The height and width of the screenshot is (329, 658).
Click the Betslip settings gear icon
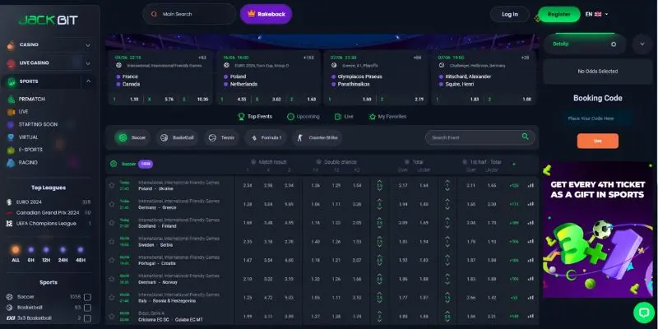(x=614, y=44)
